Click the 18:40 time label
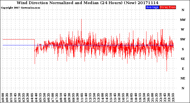Screen dimensions: 190x103 [x=135, y=98]
